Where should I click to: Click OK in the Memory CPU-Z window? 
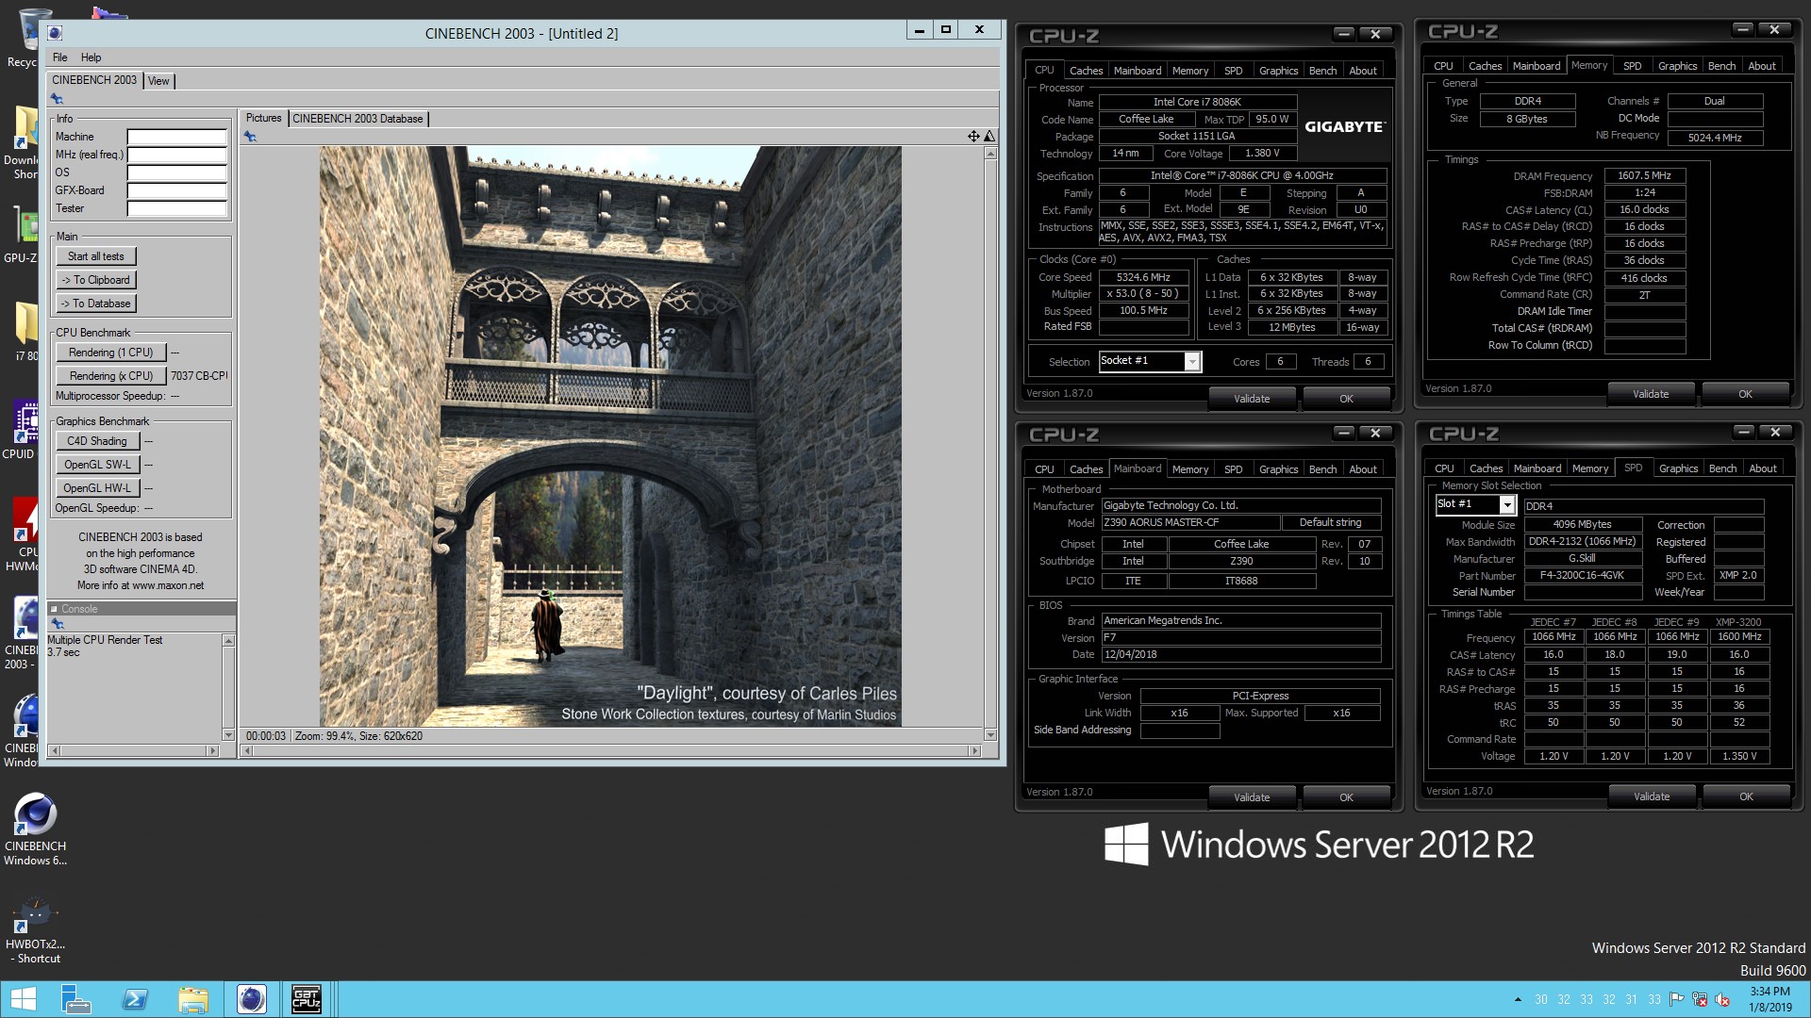[x=1745, y=394]
